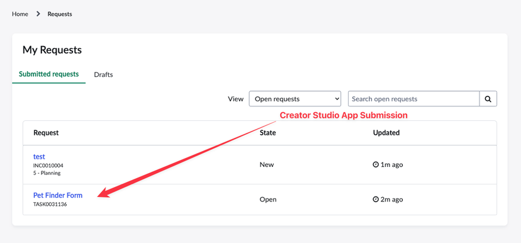Click the TASK0031136 number text
Image resolution: width=521 pixels, height=243 pixels.
point(50,204)
